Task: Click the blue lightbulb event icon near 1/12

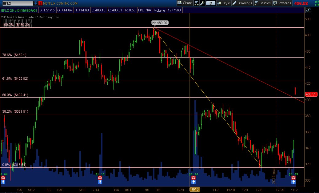Action: point(293,182)
